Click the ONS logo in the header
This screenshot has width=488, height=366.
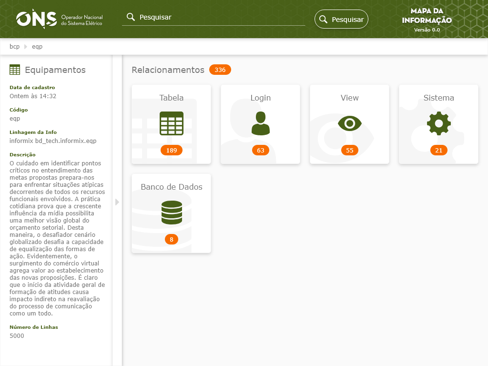click(x=59, y=19)
